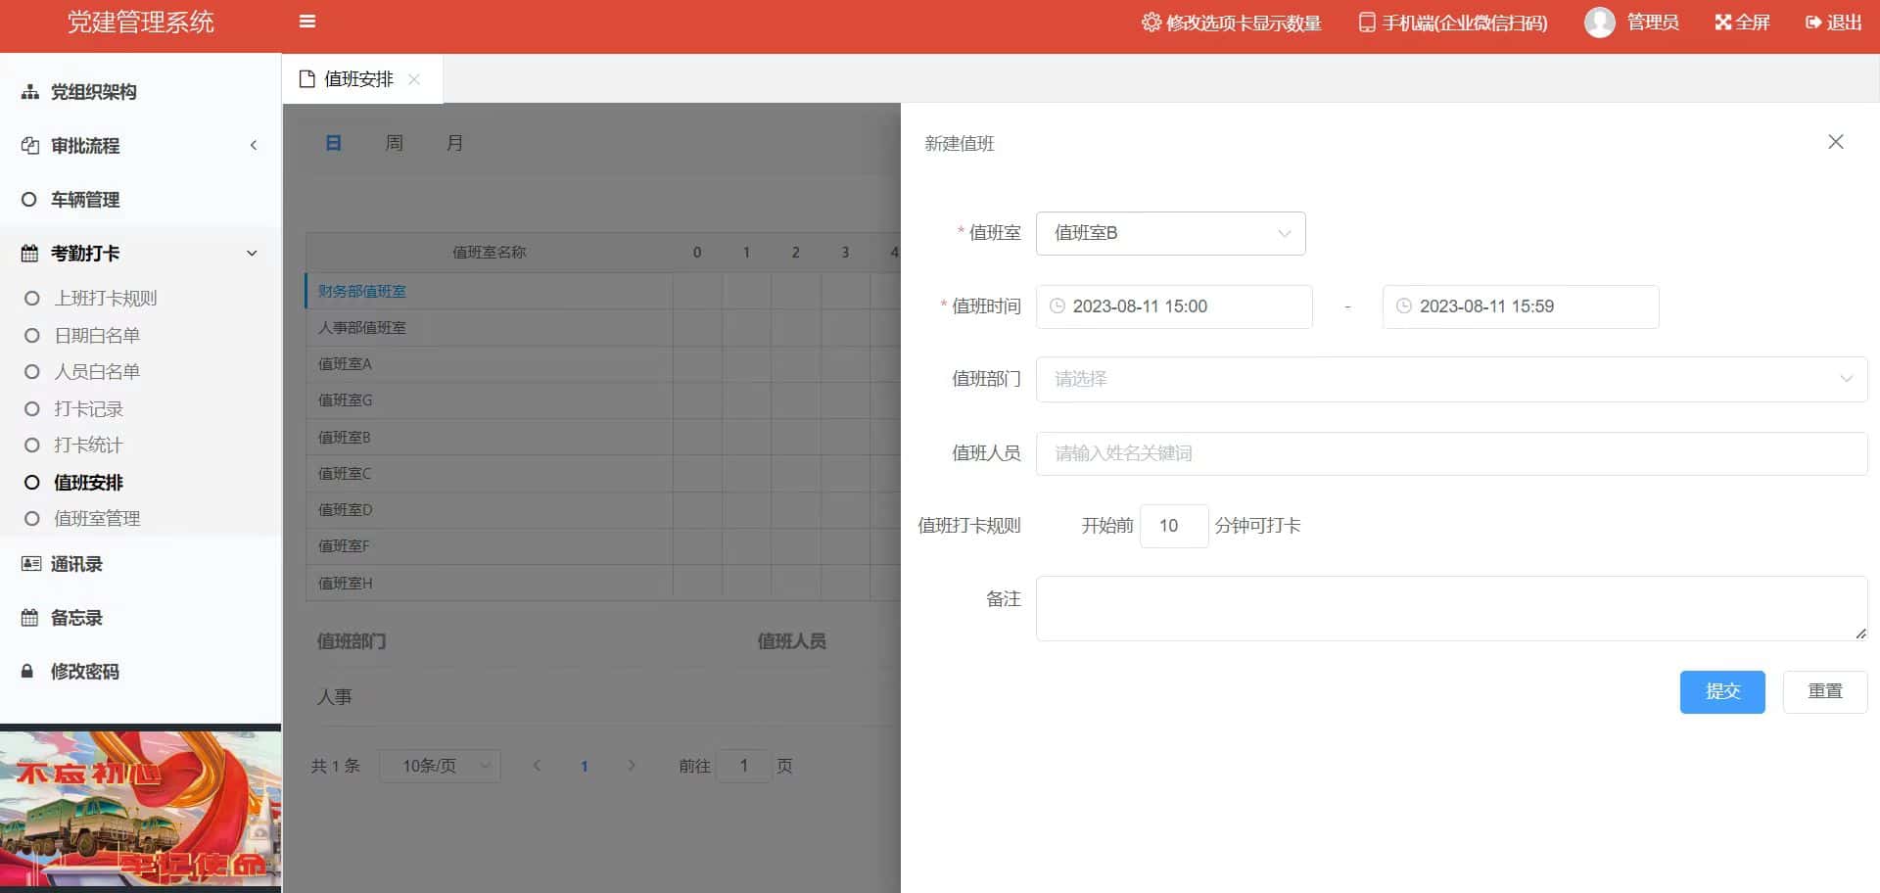Click the 管理员 avatar picture

(x=1599, y=22)
